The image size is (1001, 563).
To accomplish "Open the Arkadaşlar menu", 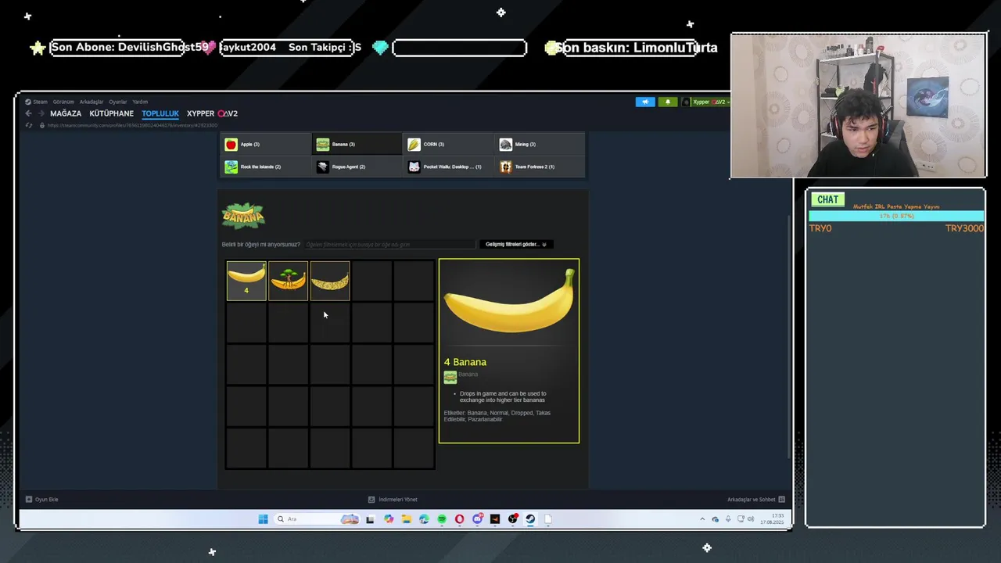I will [x=91, y=102].
